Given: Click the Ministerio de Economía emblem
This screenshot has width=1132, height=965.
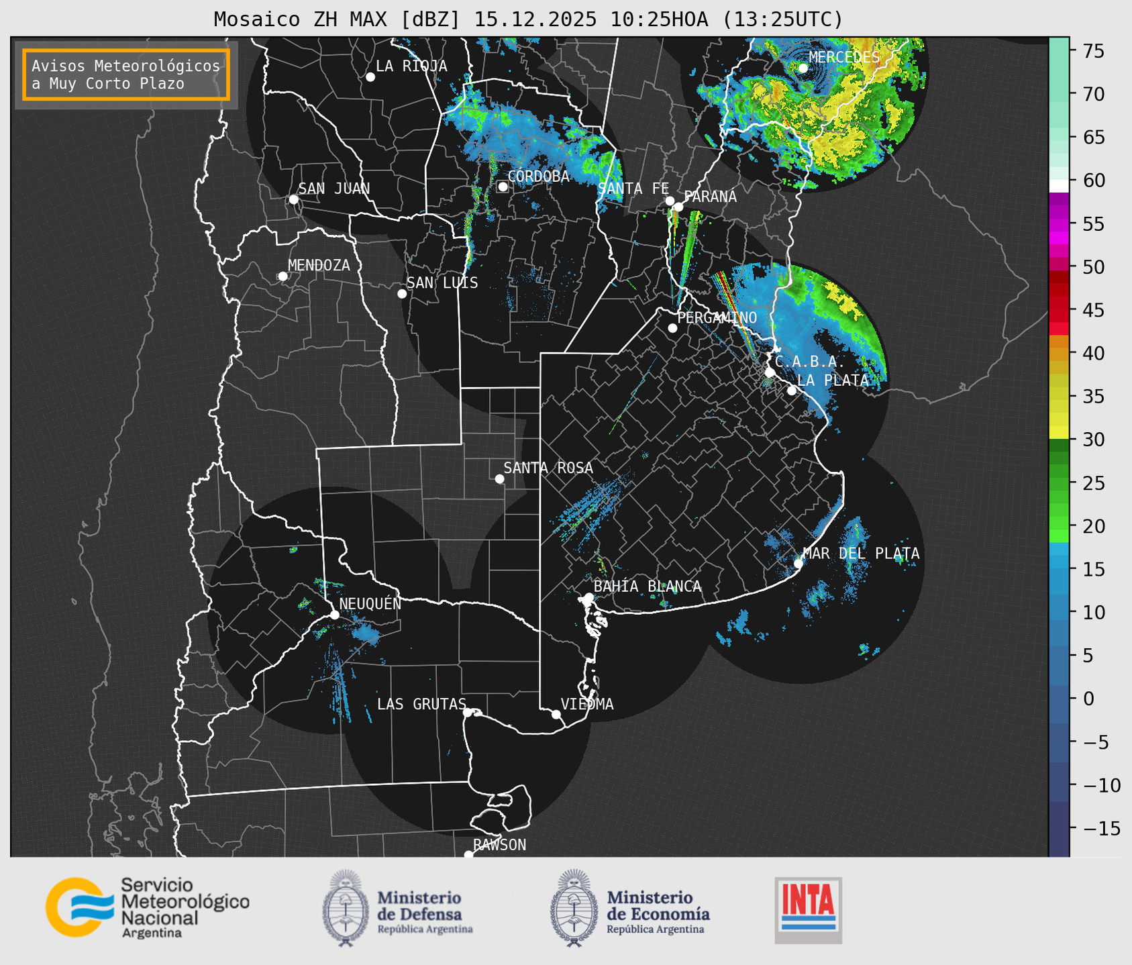Looking at the screenshot, I should (574, 908).
